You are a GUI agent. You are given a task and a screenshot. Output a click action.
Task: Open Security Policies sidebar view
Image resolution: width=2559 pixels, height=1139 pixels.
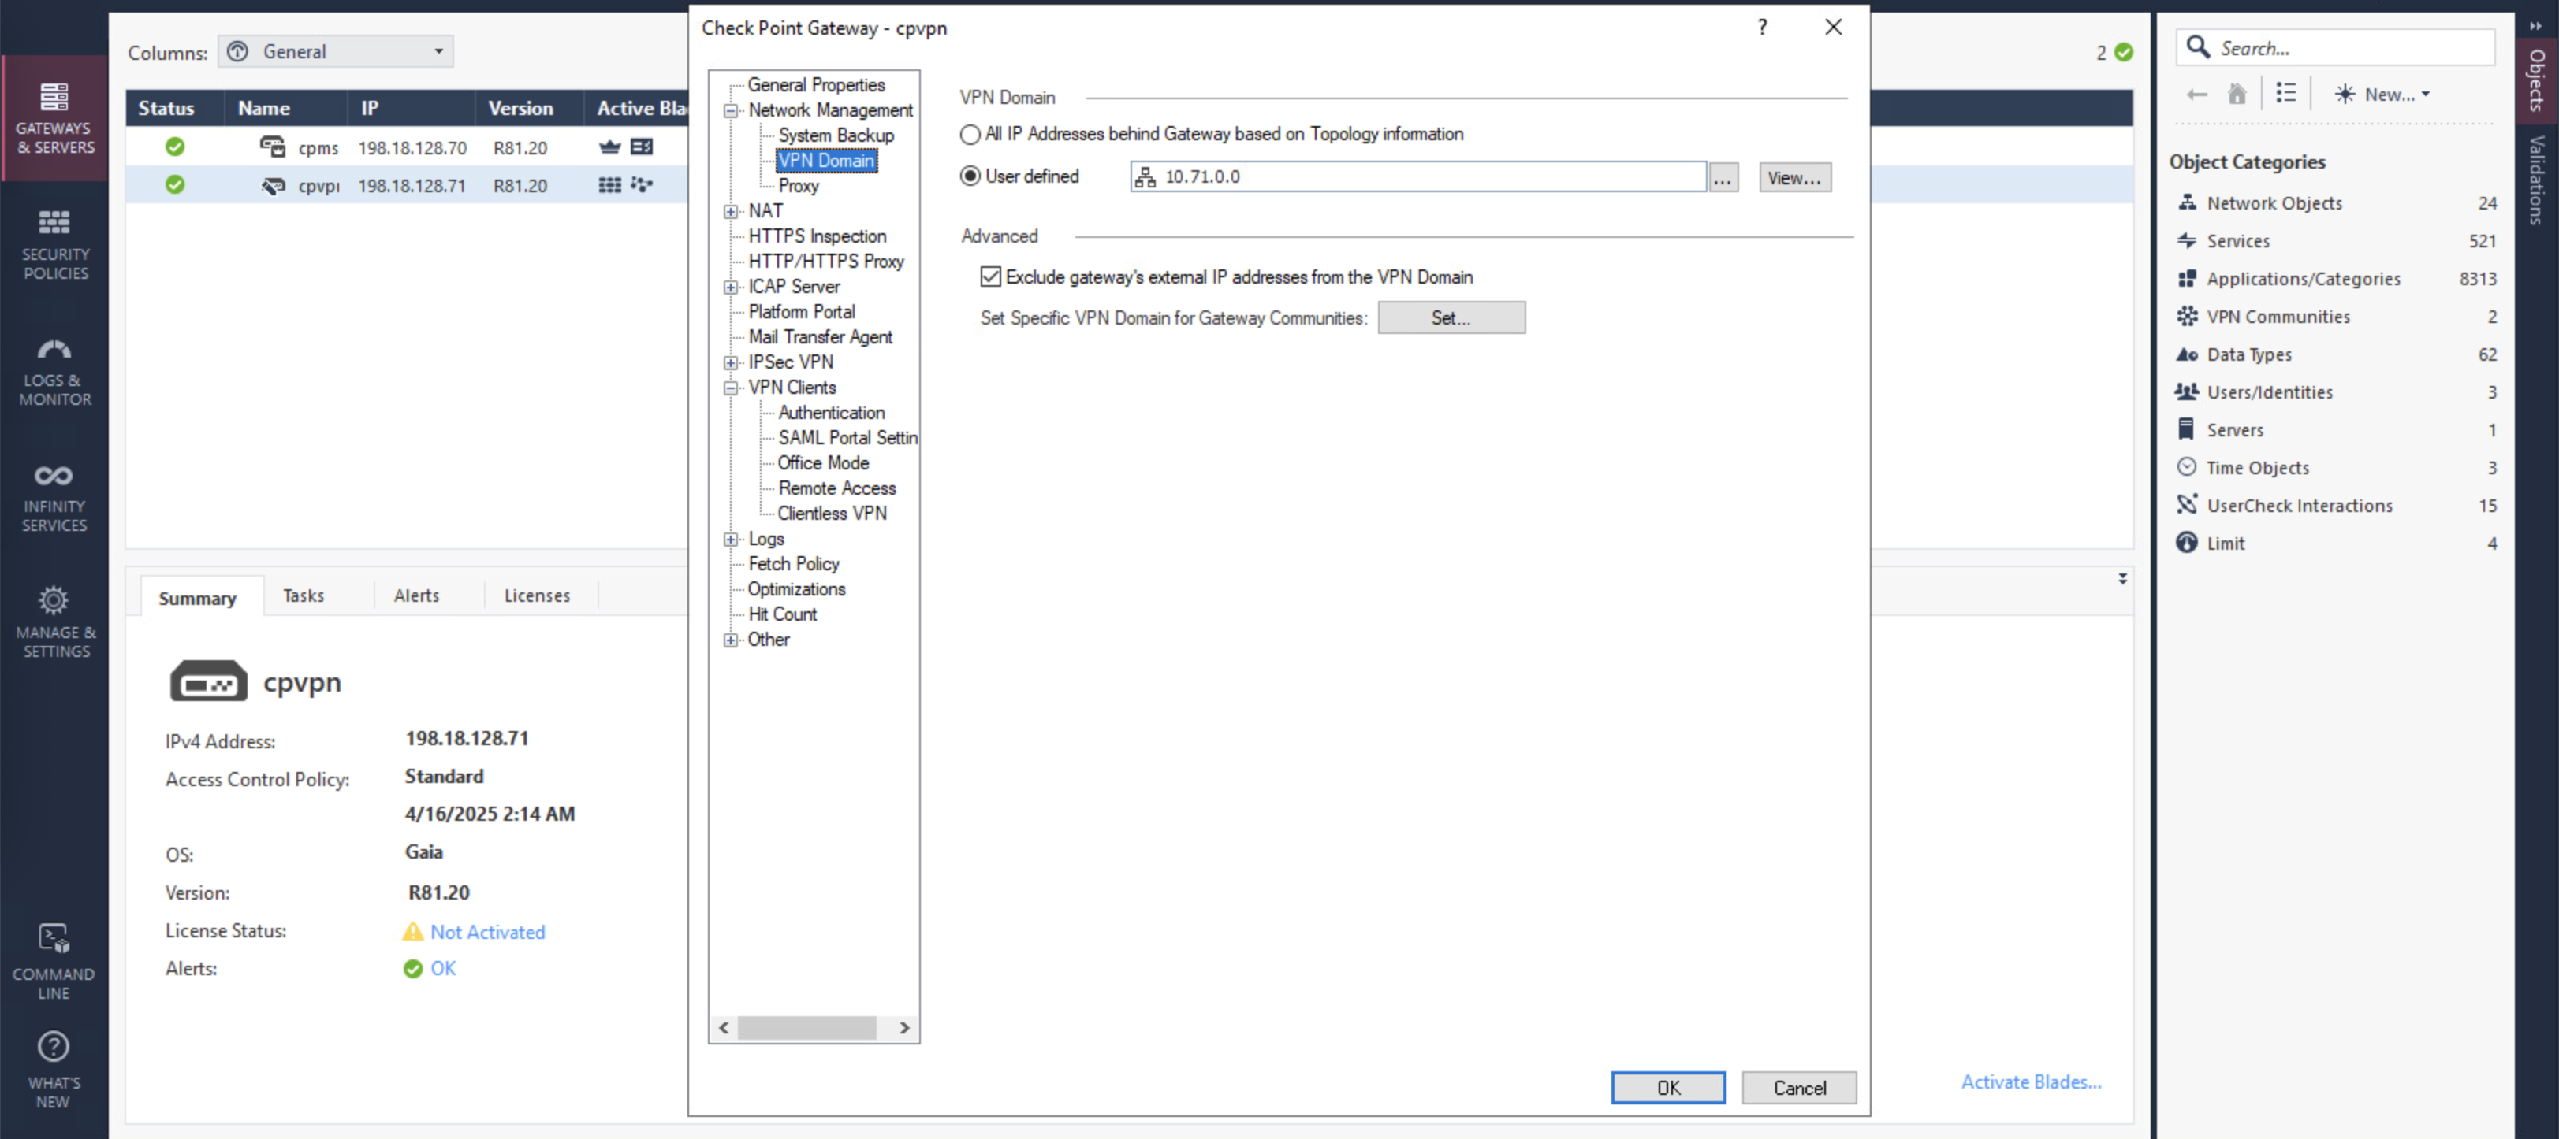click(54, 244)
